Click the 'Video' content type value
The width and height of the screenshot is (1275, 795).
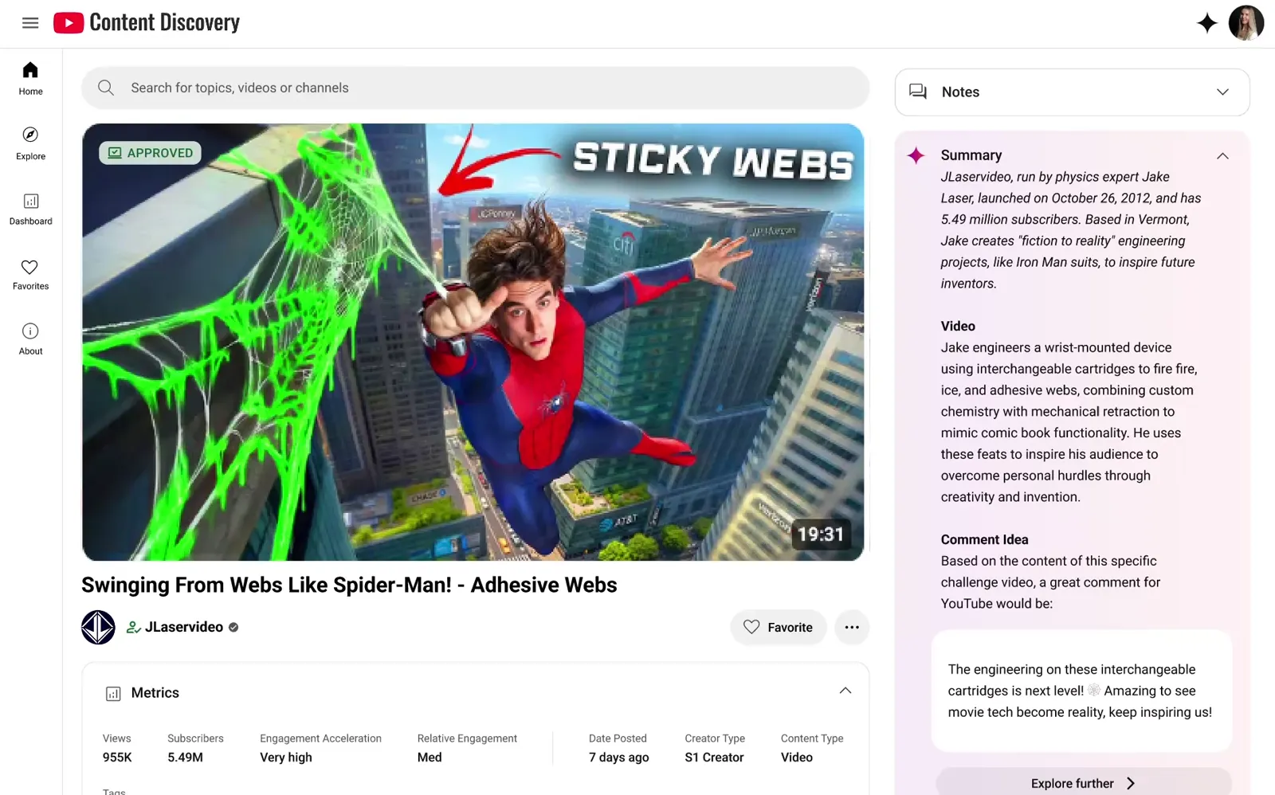pos(797,758)
